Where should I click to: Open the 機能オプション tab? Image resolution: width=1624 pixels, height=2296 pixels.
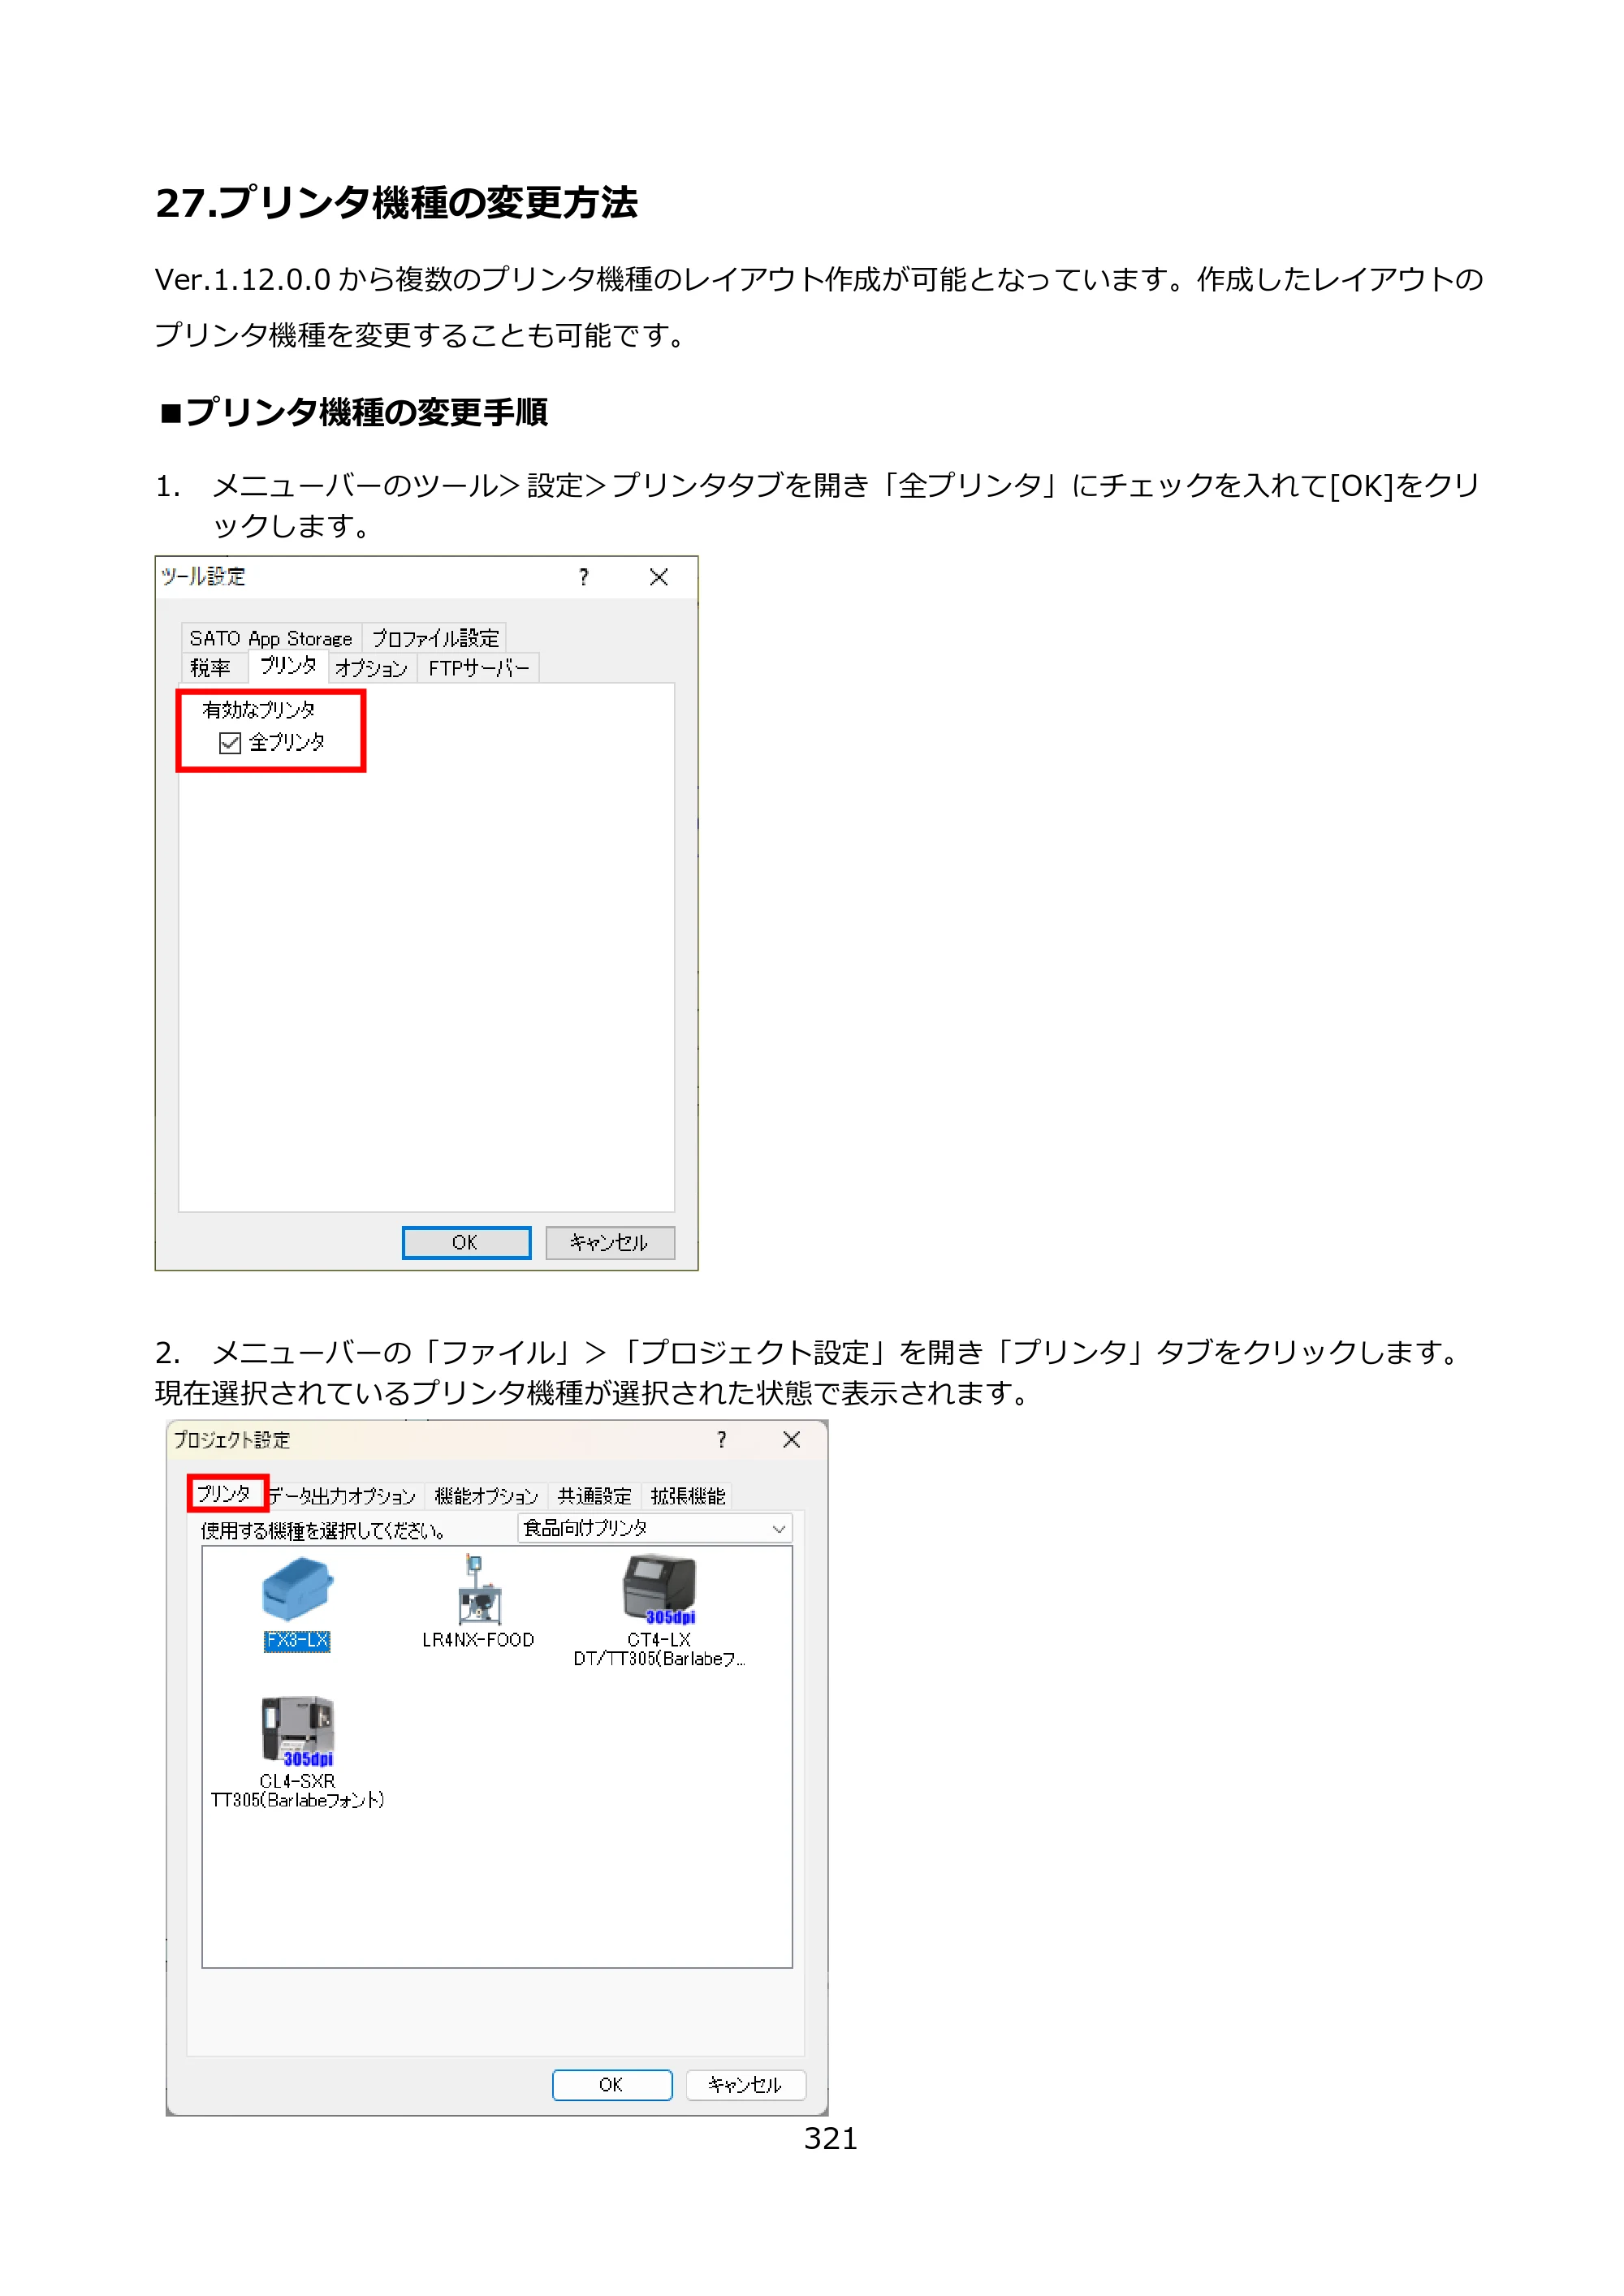tap(486, 1496)
